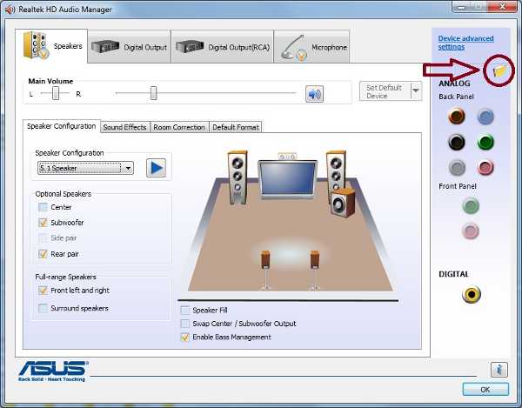Screen dimensions: 522x408
Task: Toggle Front left and right full-range
Action: pyautogui.click(x=43, y=291)
